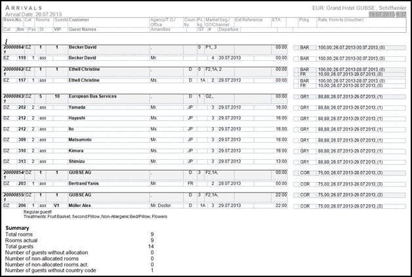Click the Amenities subheader
This screenshot has height=277, width=412.
point(160,29)
